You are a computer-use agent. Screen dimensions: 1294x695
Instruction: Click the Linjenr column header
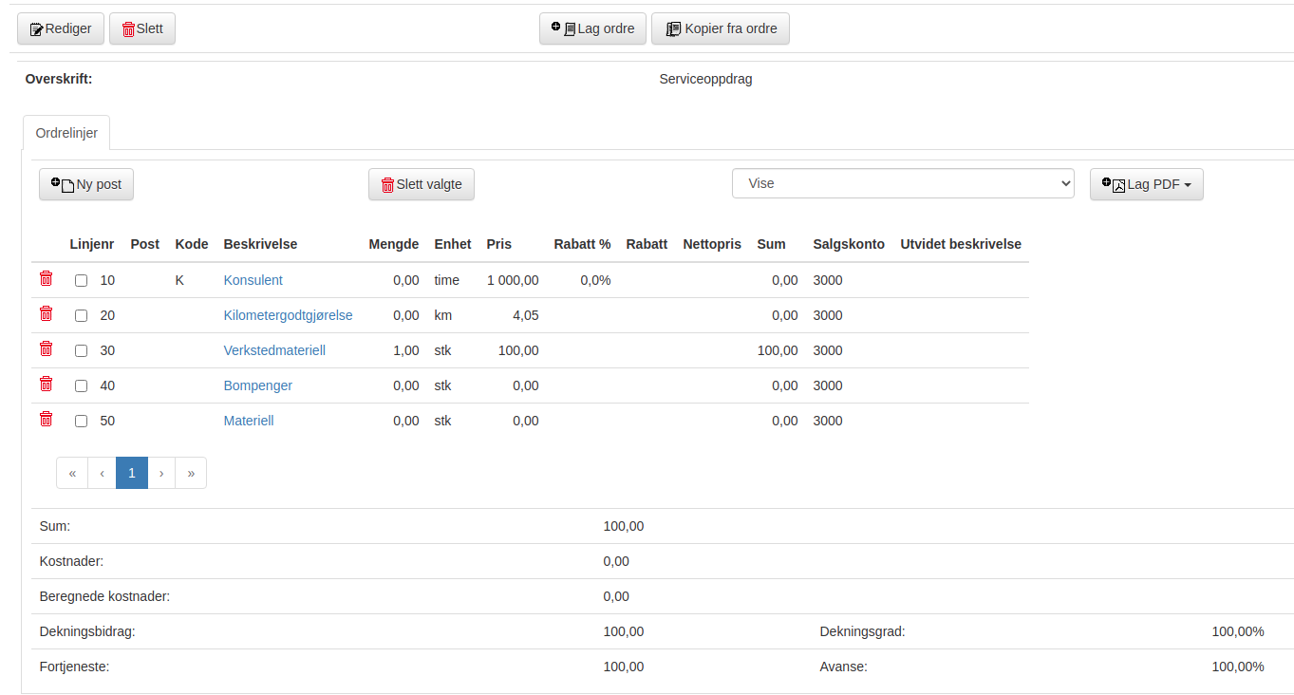pyautogui.click(x=92, y=244)
